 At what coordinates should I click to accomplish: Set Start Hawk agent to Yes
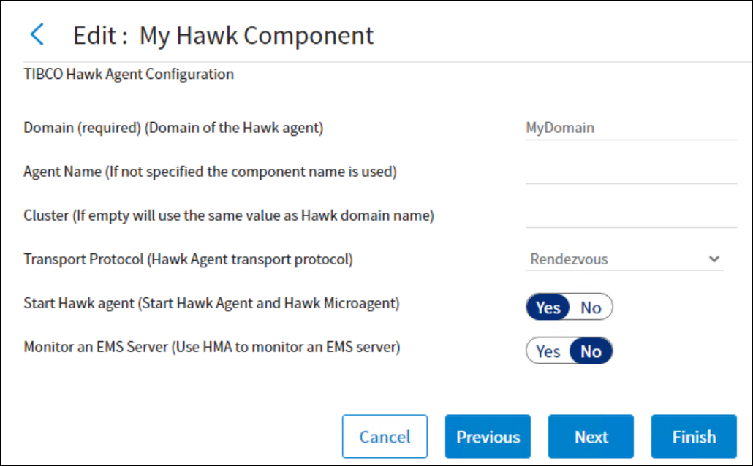pyautogui.click(x=548, y=308)
